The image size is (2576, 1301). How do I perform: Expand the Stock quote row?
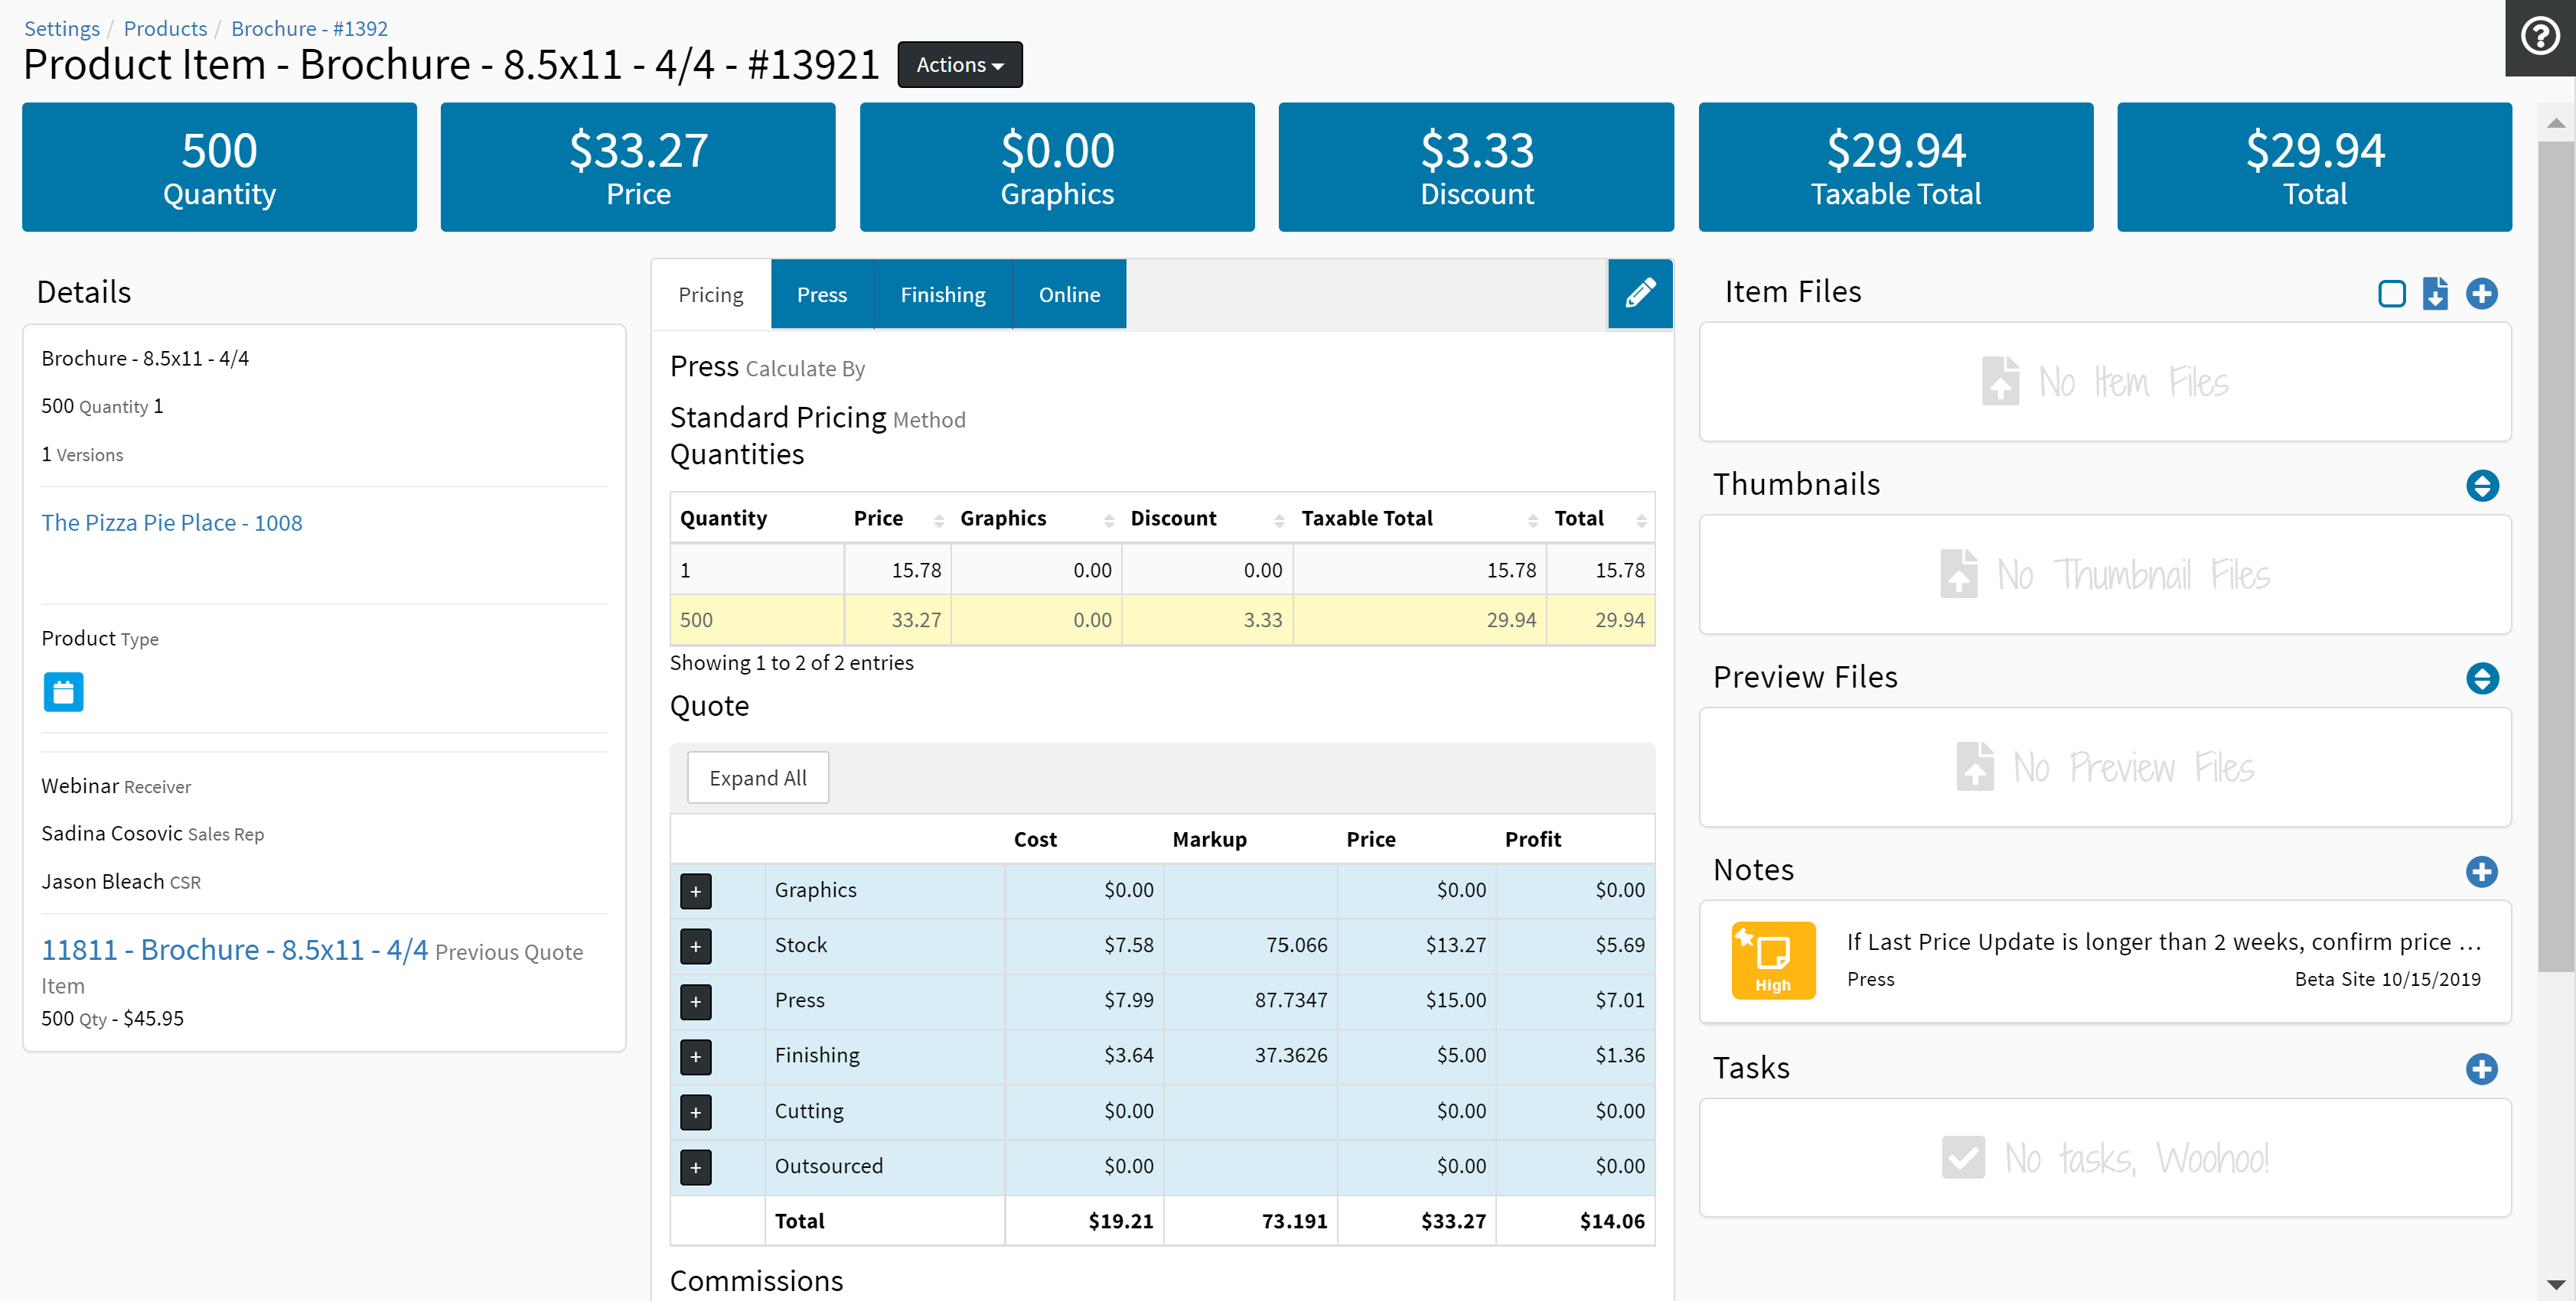[695, 945]
